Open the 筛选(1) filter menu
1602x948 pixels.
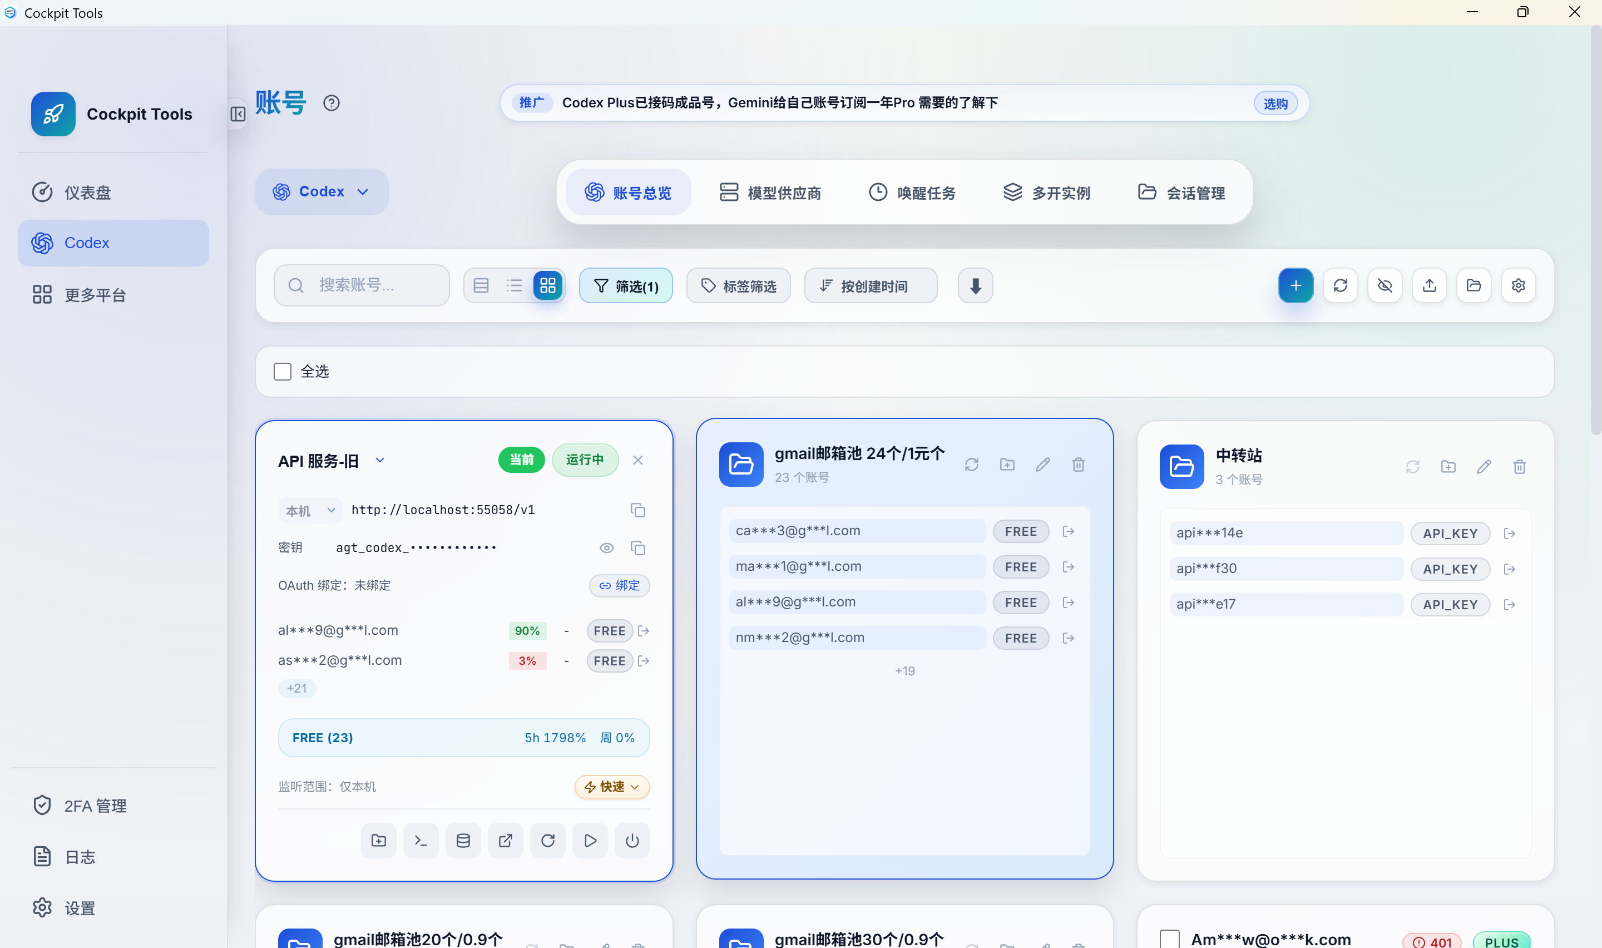[x=626, y=285]
